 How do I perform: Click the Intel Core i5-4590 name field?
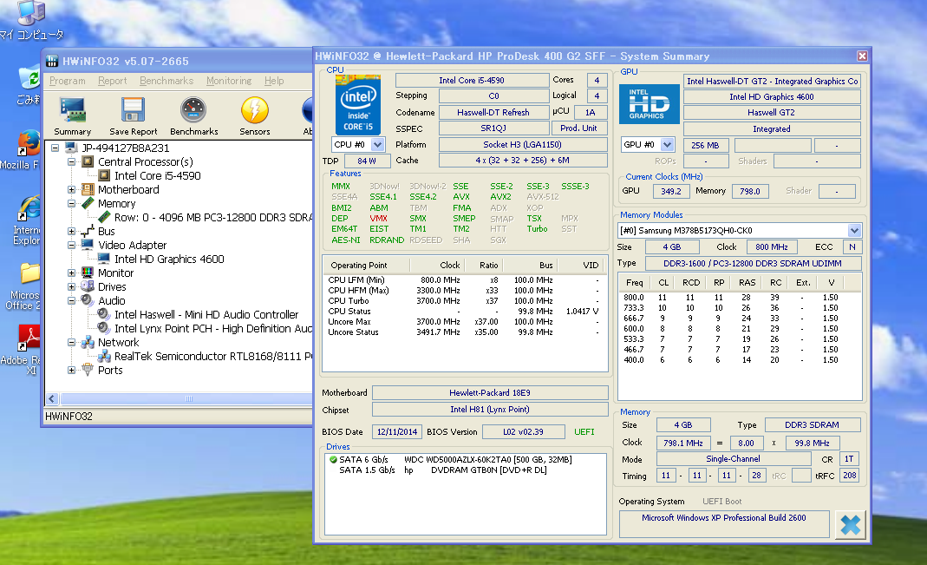click(472, 81)
